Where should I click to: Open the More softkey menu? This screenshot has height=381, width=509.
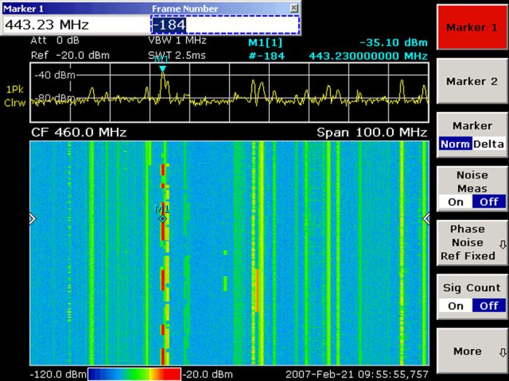click(x=472, y=351)
